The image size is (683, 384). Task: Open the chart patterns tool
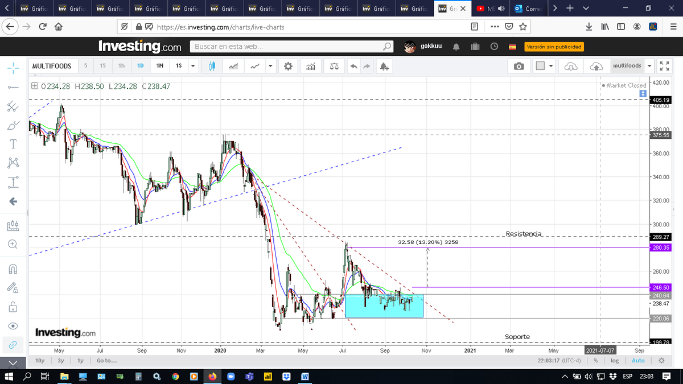pyautogui.click(x=13, y=163)
